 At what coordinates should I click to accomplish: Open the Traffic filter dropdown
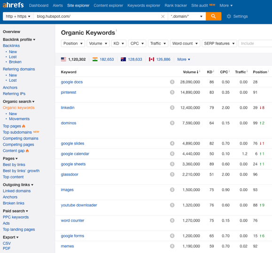(158, 43)
